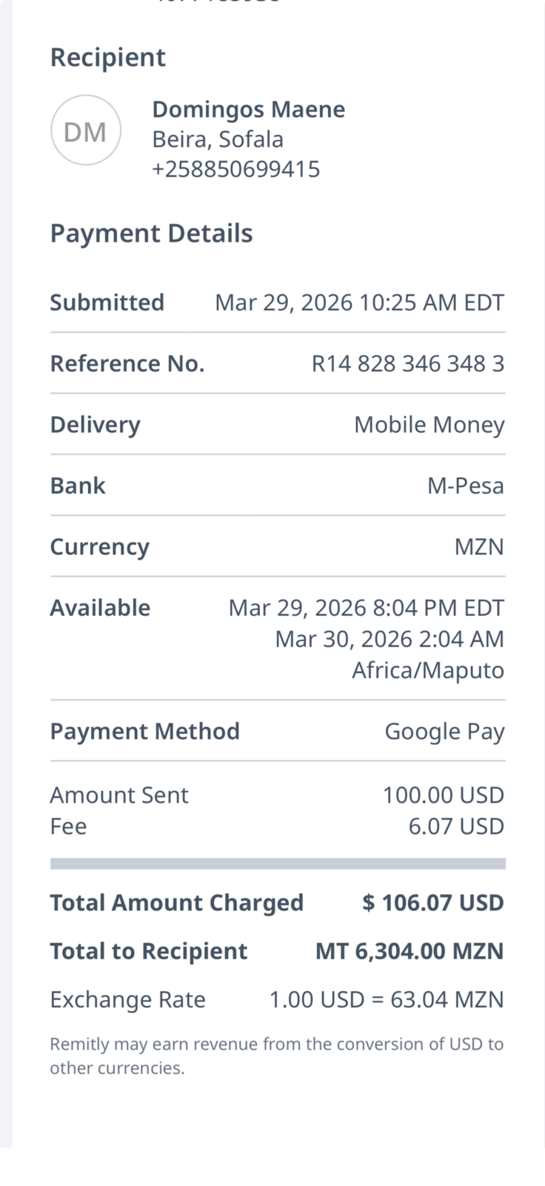Click the M-Pesa bank value
The width and height of the screenshot is (545, 1186).
point(465,486)
